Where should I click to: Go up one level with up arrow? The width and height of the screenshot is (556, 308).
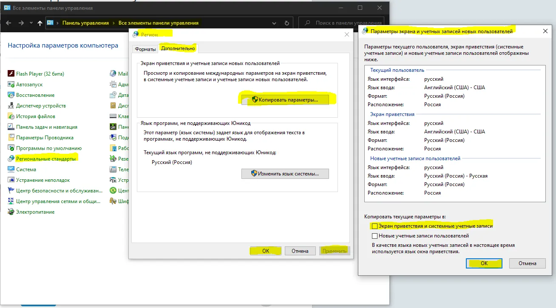click(40, 23)
